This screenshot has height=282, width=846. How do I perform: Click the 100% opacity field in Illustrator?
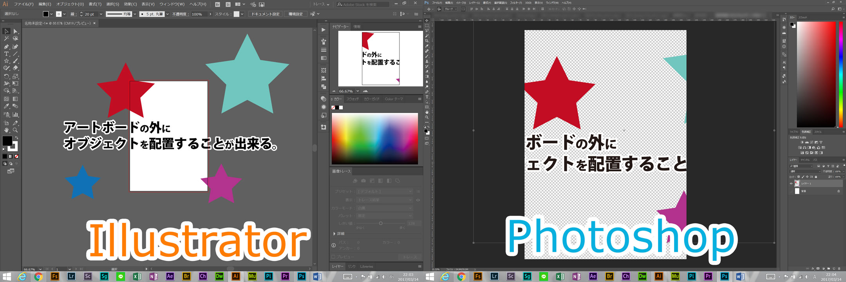pyautogui.click(x=199, y=14)
